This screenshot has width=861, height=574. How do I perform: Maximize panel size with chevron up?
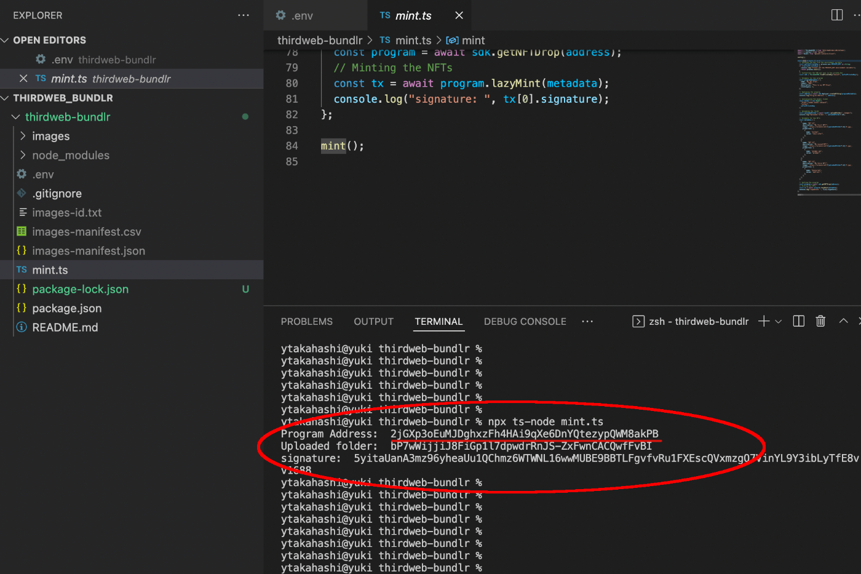tap(843, 321)
